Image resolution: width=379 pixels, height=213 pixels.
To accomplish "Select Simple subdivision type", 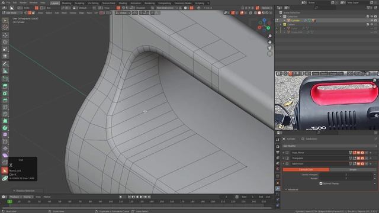I will coord(353,170).
